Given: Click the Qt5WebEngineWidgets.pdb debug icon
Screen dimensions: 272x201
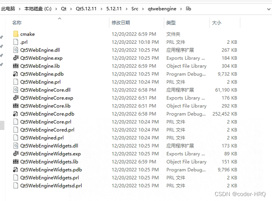Looking at the screenshot, I should tap(16, 170).
